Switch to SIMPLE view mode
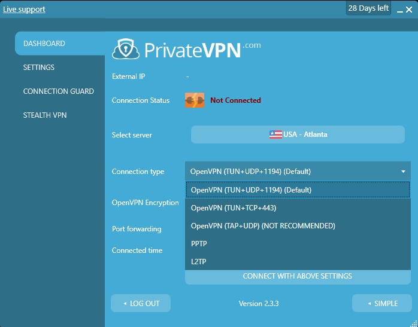This screenshot has width=418, height=327. point(382,303)
